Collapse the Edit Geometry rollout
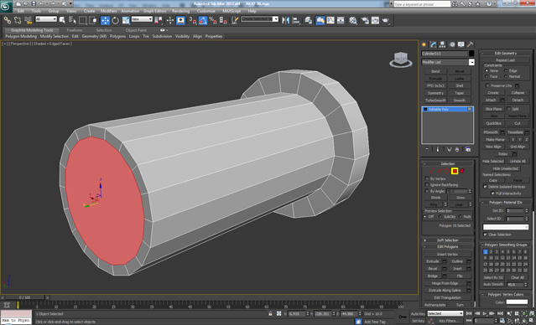This screenshot has width=536, height=325. pos(506,54)
